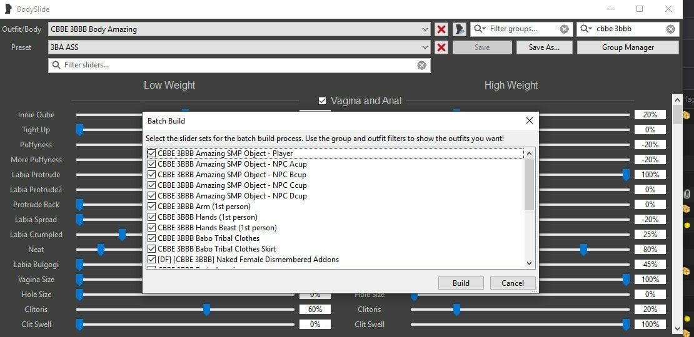Click High Weight Labia Crumpled value 25%

[x=650, y=235]
